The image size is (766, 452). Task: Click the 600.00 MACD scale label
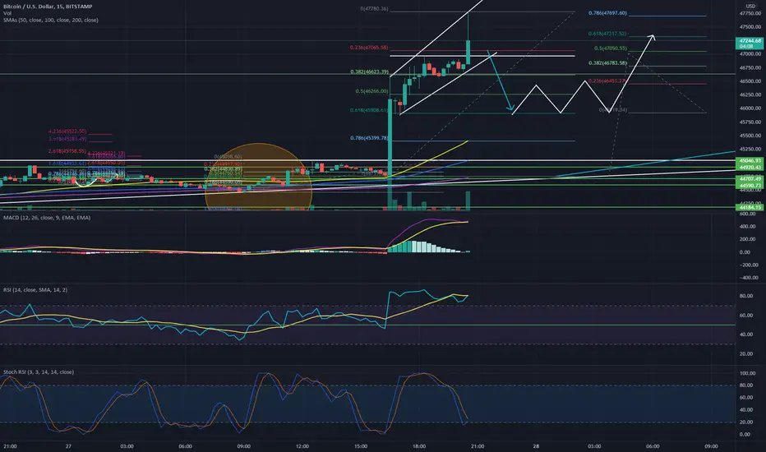click(747, 214)
